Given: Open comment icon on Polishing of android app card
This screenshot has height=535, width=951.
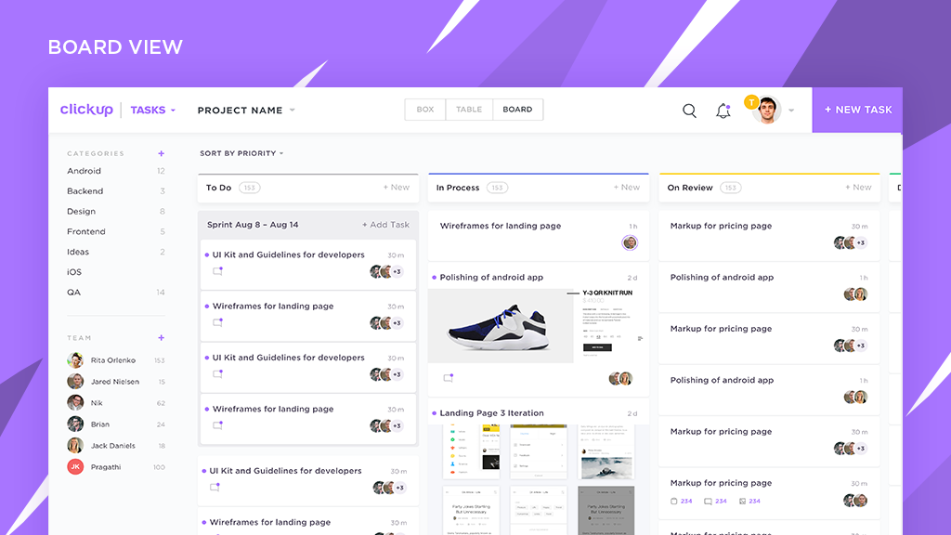Looking at the screenshot, I should pyautogui.click(x=449, y=378).
